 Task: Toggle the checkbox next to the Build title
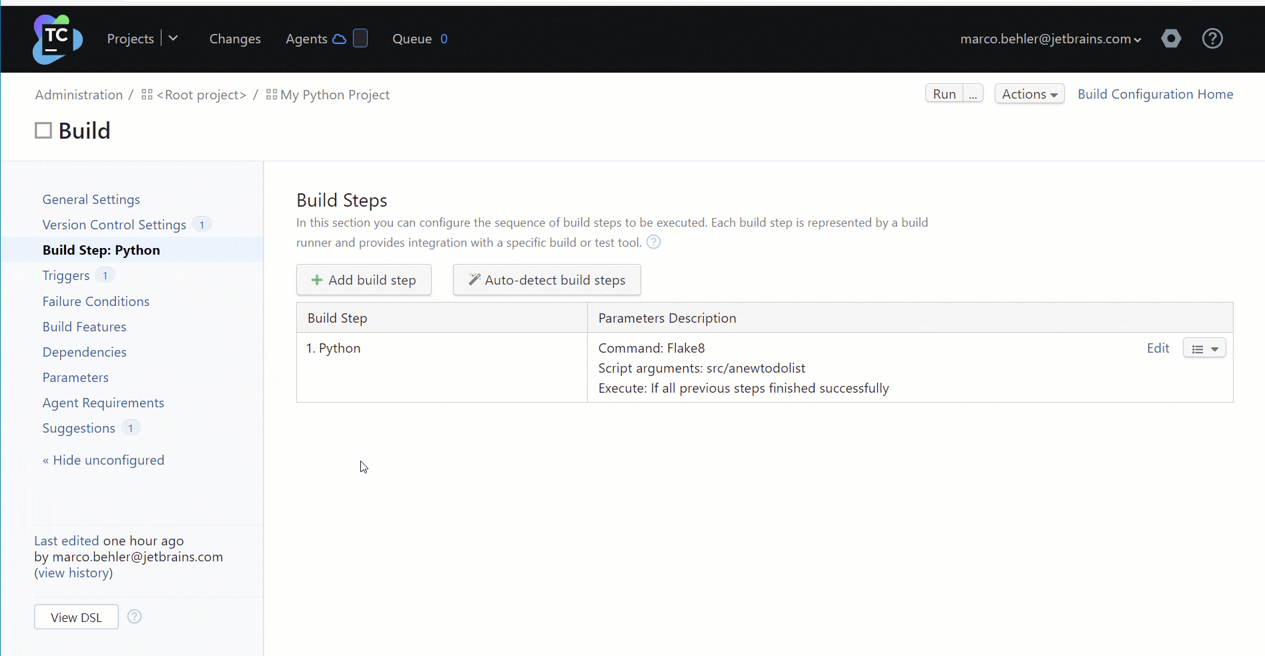coord(43,130)
